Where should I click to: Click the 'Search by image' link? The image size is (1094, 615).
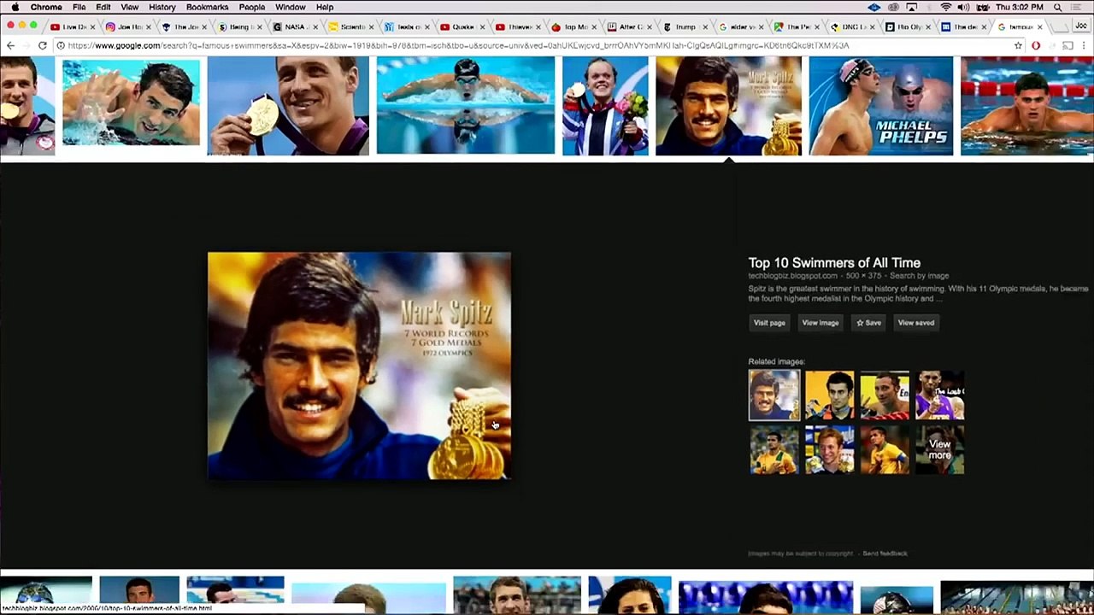(x=920, y=276)
